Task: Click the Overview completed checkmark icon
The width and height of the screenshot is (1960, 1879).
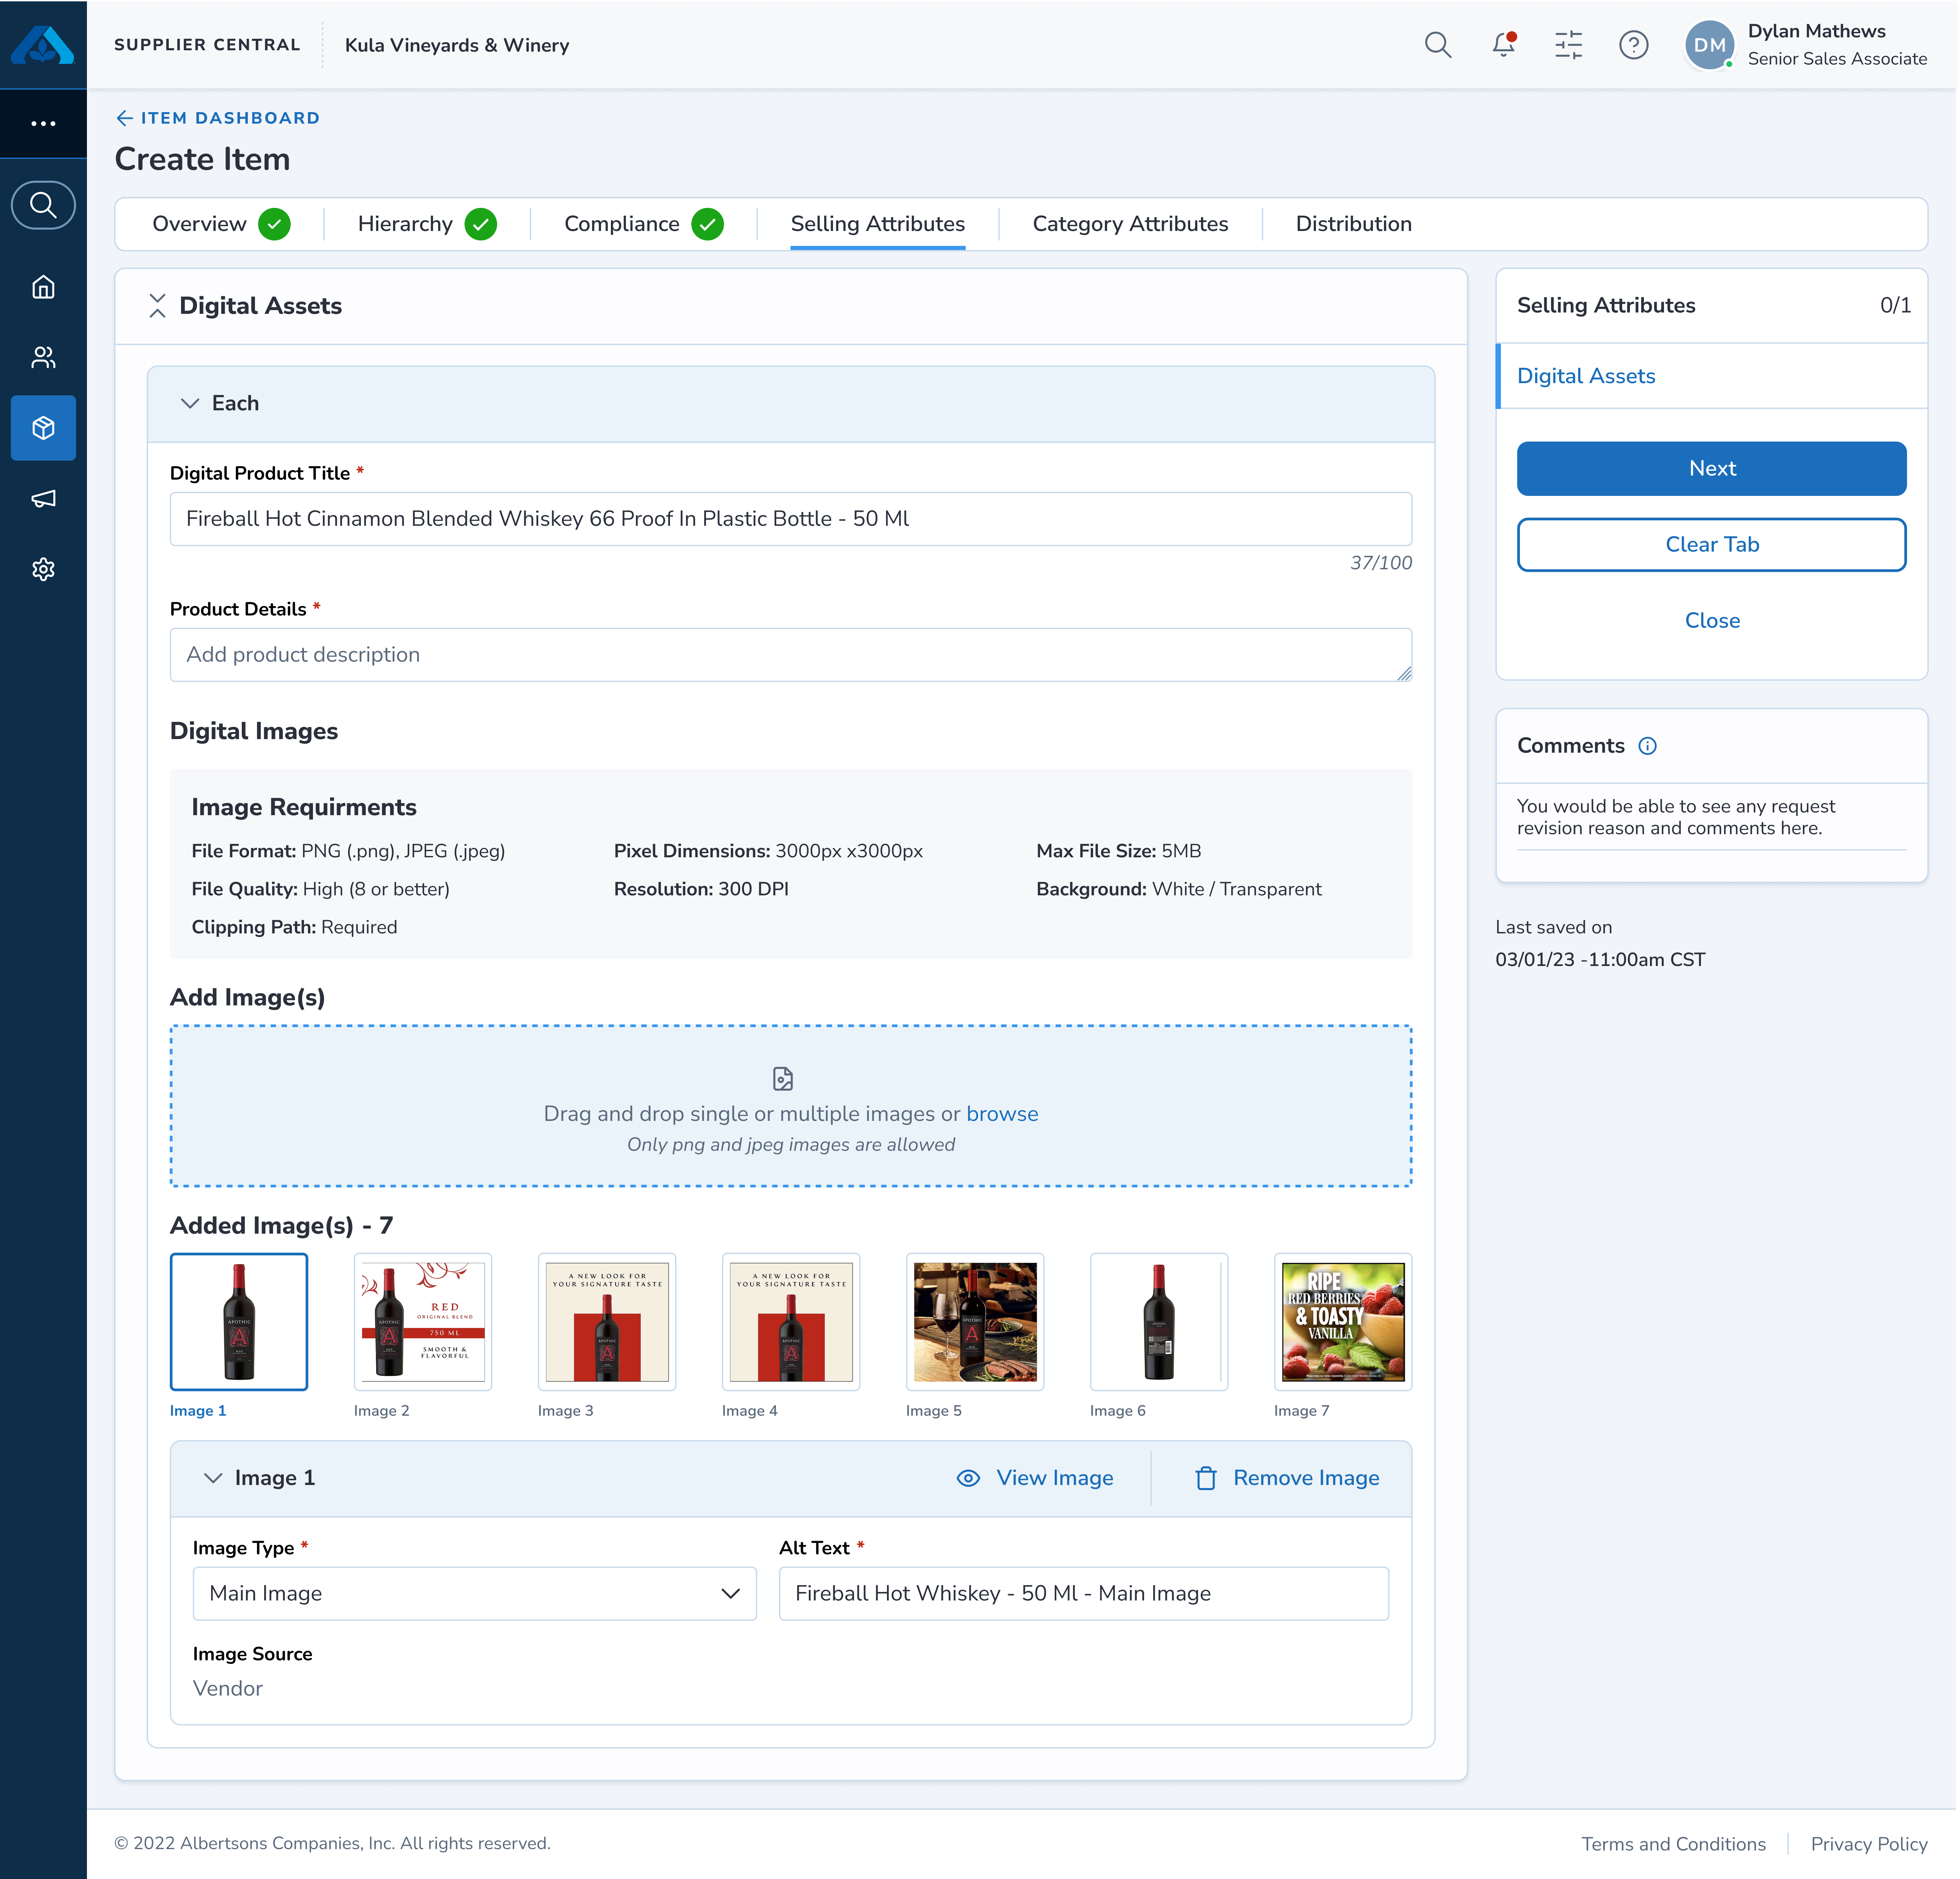Action: [274, 224]
